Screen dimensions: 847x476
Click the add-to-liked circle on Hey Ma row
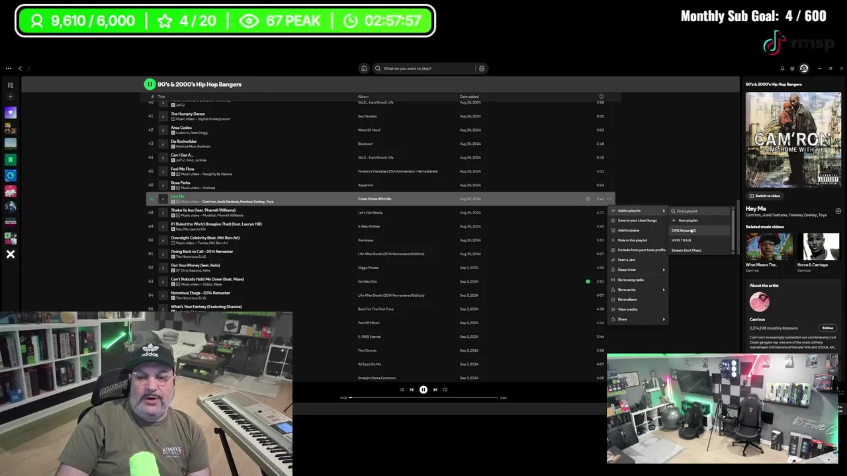pyautogui.click(x=588, y=199)
